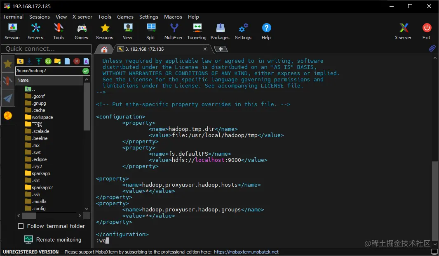The image size is (439, 256).
Task: Click the paperclip attachment icon
Action: tap(432, 48)
